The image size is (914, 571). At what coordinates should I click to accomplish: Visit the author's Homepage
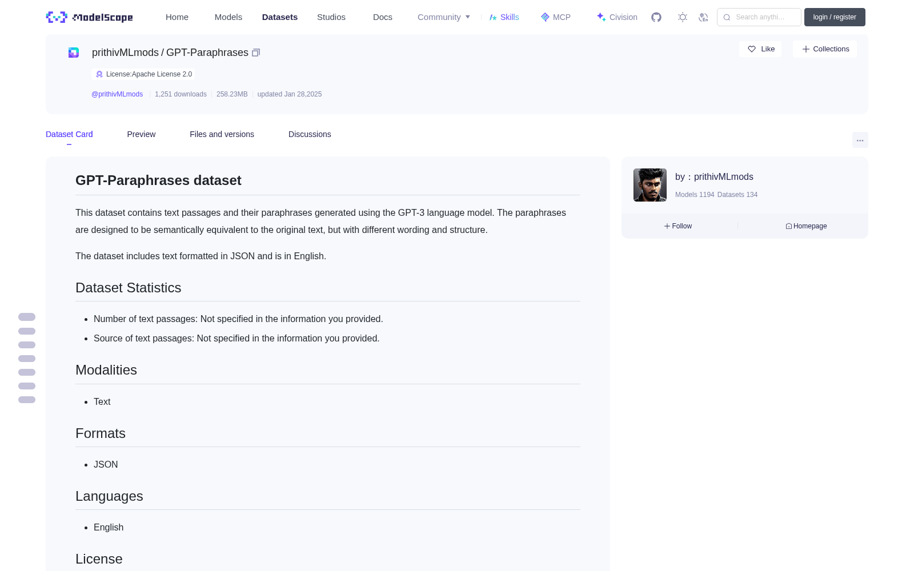coord(806,226)
